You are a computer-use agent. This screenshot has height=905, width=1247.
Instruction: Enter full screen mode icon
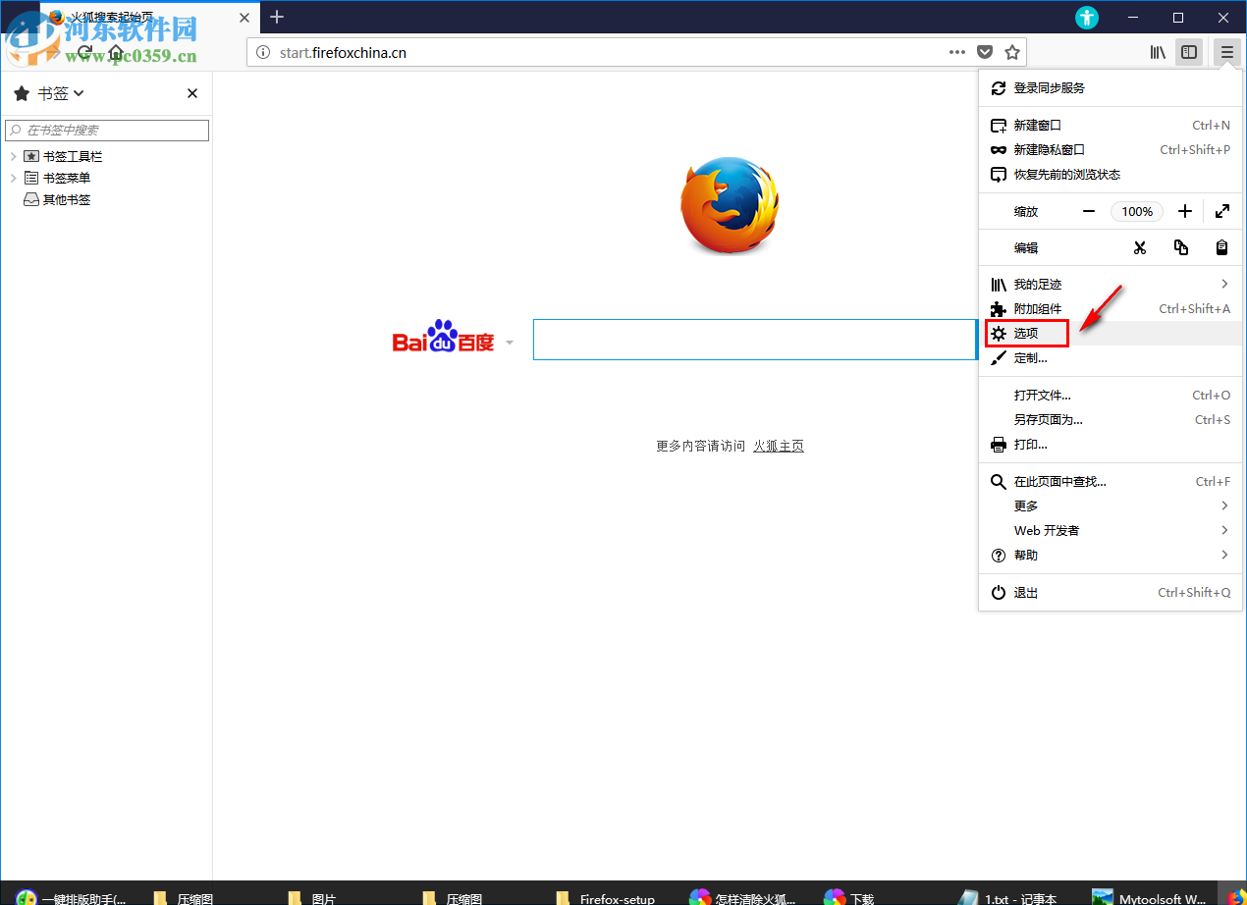click(x=1222, y=211)
